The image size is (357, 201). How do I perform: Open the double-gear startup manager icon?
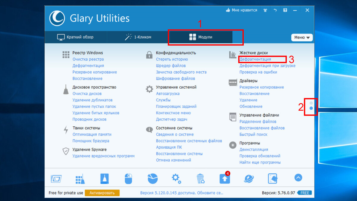tap(176, 178)
